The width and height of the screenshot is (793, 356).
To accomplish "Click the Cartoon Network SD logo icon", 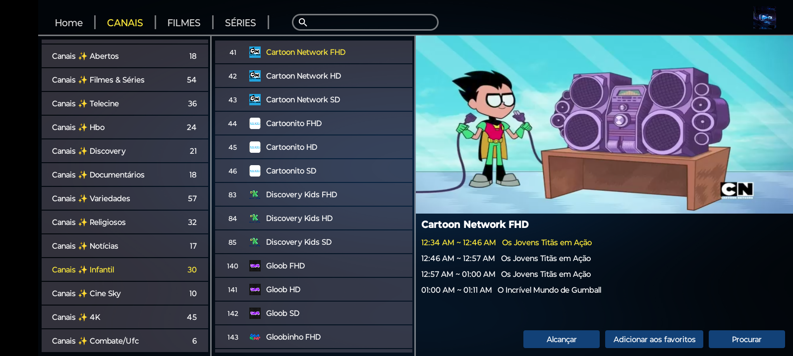I will 255,99.
